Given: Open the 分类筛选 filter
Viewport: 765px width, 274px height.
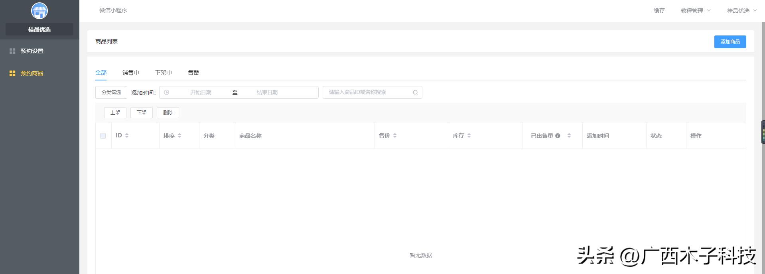Looking at the screenshot, I should [x=111, y=92].
